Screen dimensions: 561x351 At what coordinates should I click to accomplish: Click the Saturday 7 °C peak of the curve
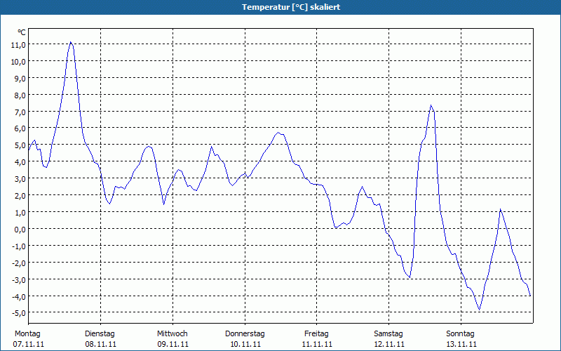[x=431, y=105]
